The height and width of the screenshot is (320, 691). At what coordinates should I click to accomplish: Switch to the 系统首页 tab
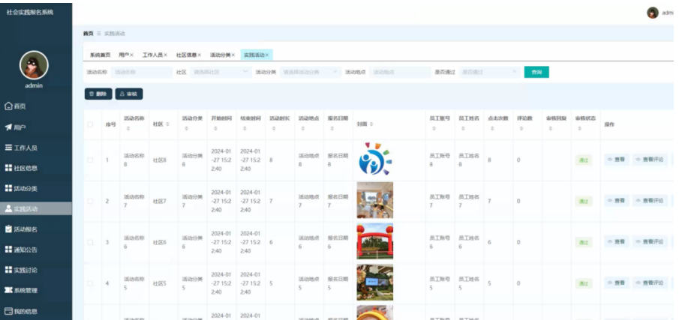(100, 55)
